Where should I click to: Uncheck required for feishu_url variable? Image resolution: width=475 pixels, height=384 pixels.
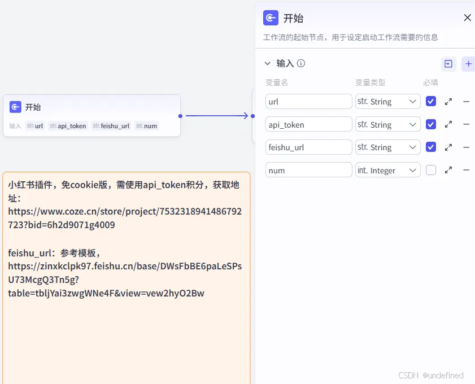click(x=431, y=147)
